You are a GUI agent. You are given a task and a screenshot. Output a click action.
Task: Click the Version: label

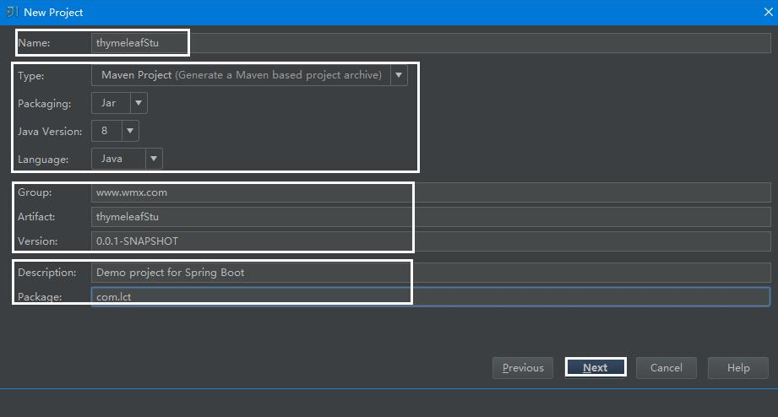click(x=38, y=241)
